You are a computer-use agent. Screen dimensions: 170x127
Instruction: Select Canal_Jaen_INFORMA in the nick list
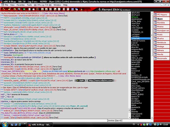141,81
